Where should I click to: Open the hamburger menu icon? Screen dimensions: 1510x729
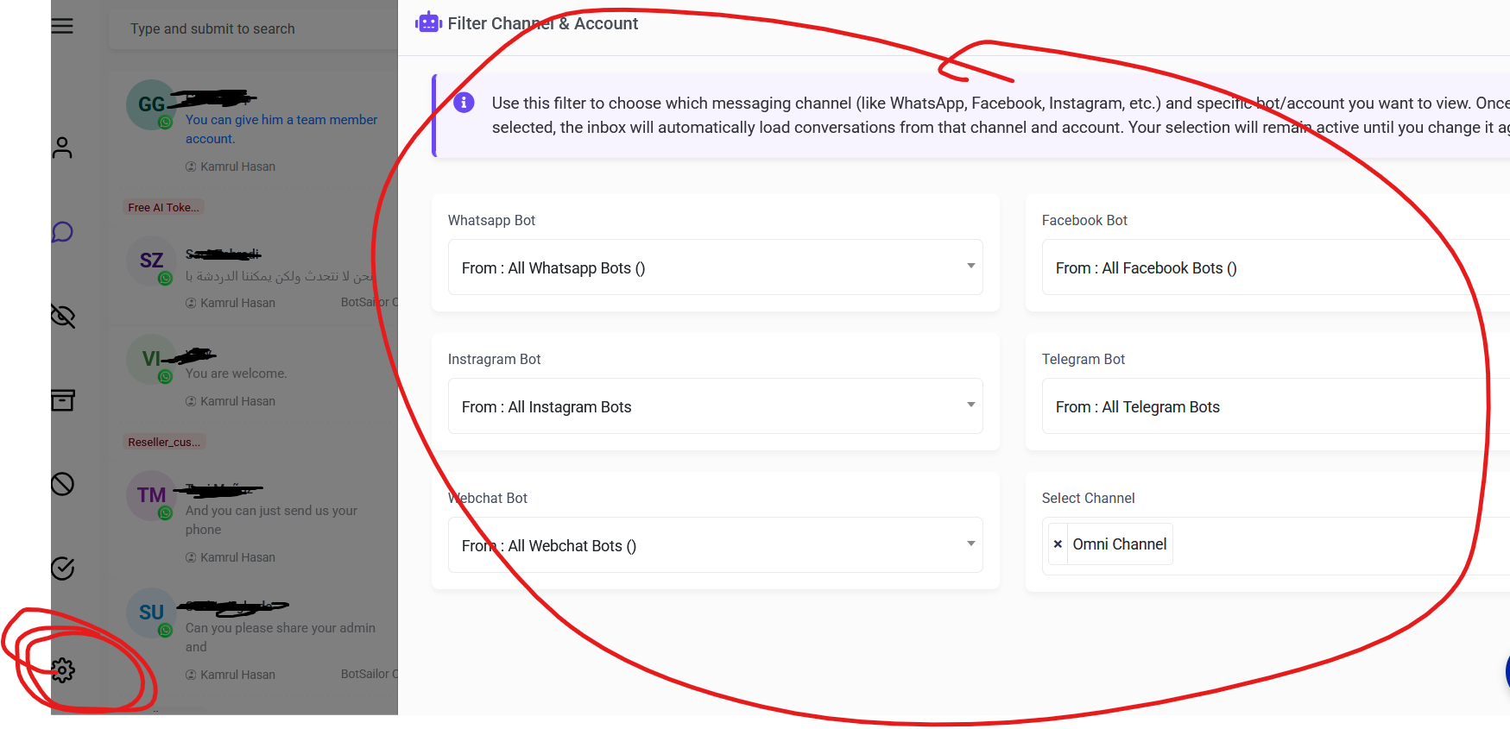(x=62, y=26)
